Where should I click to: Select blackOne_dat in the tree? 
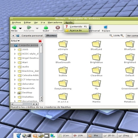click(28, 71)
